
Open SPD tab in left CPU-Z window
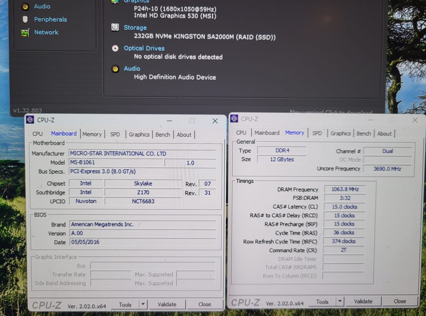115,135
